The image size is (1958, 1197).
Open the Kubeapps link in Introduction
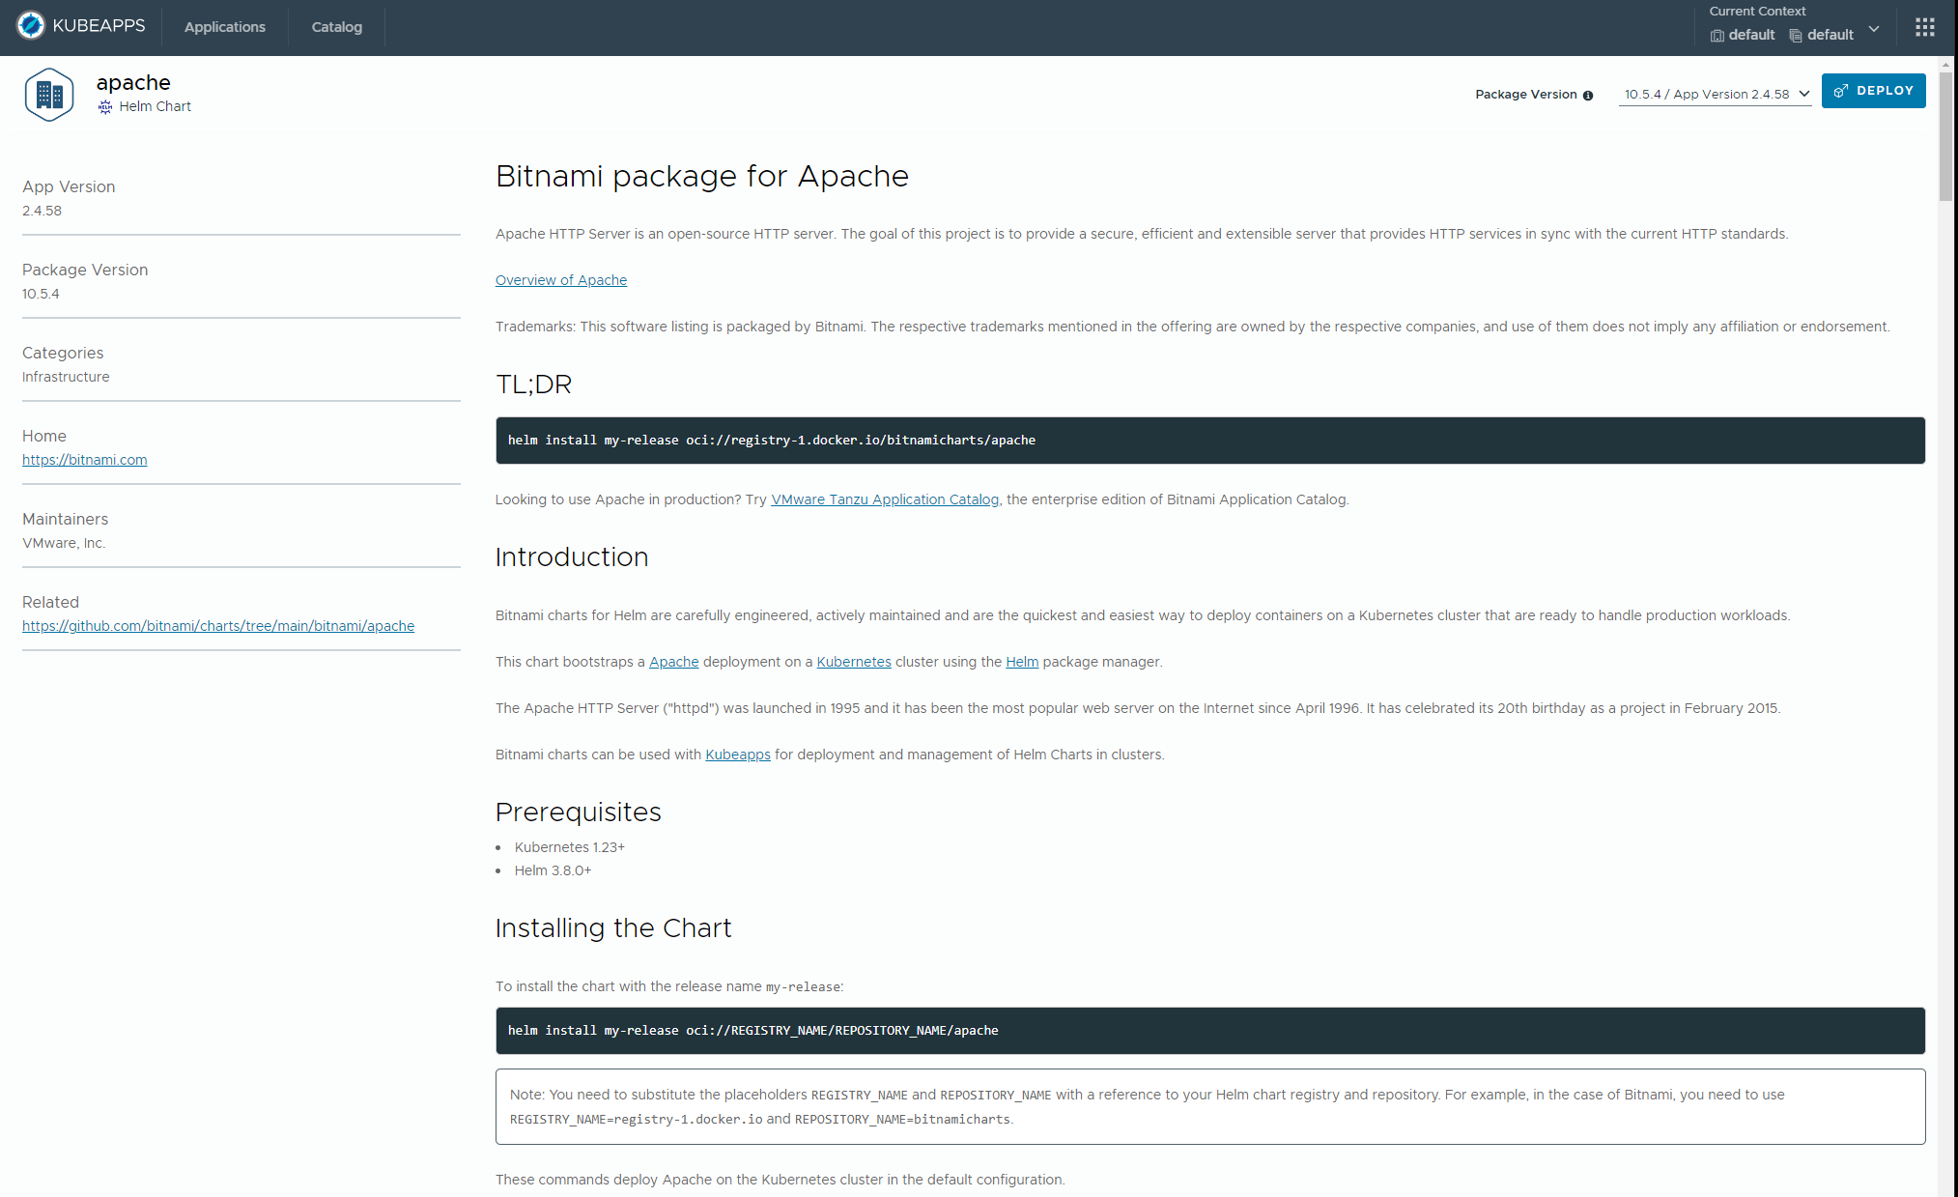click(737, 755)
